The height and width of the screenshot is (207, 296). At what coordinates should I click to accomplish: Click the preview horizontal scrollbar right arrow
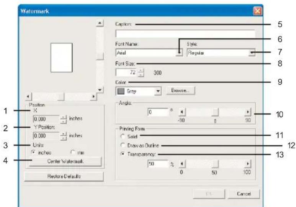click(93, 97)
